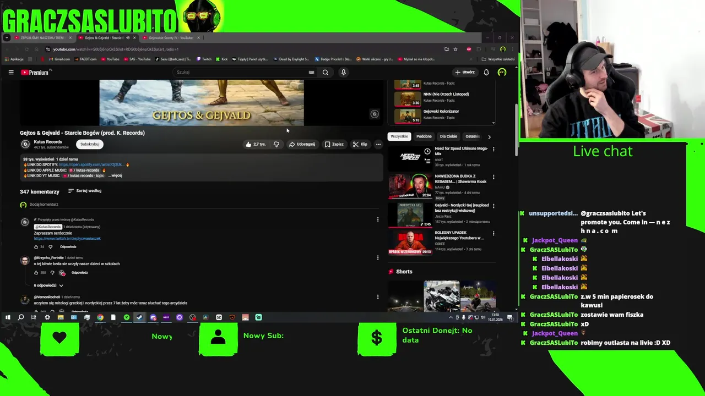
Task: Create a clip with Klip
Action: [360, 144]
